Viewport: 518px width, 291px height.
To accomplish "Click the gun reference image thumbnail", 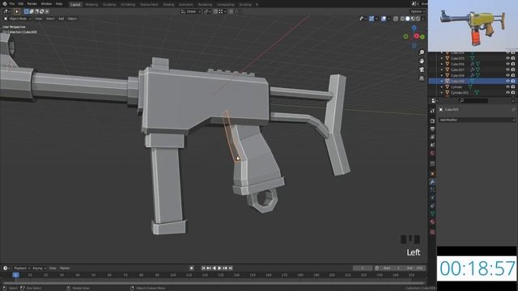I will pyautogui.click(x=472, y=26).
